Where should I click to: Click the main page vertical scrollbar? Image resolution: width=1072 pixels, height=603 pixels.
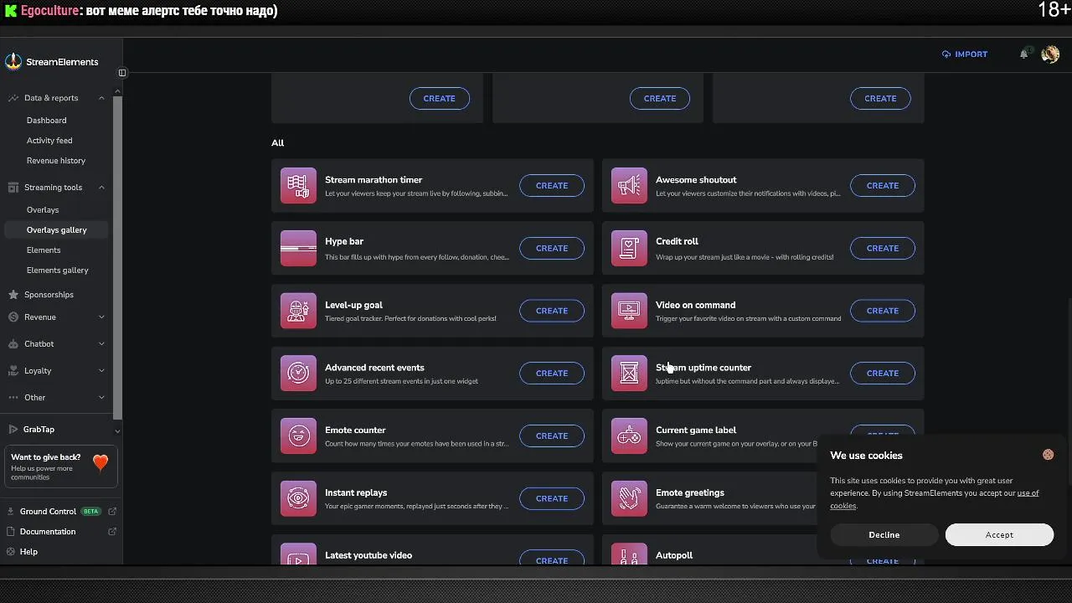[x=1069, y=389]
